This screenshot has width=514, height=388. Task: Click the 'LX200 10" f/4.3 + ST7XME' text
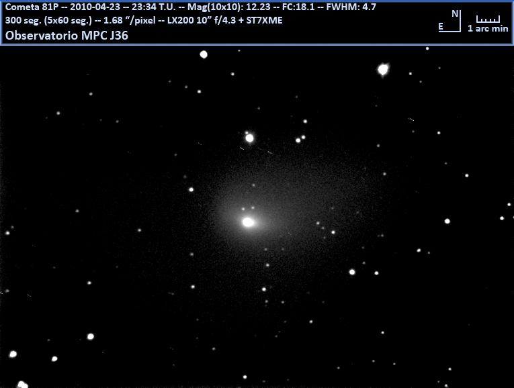(225, 20)
